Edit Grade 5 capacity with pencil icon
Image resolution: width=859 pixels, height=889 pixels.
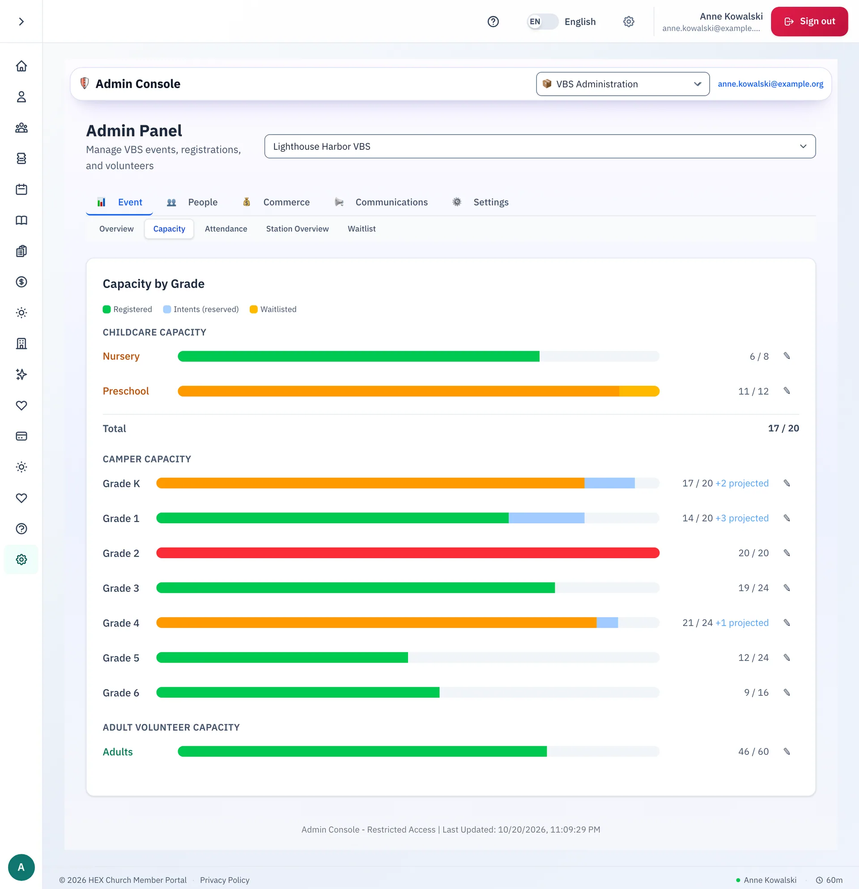787,658
